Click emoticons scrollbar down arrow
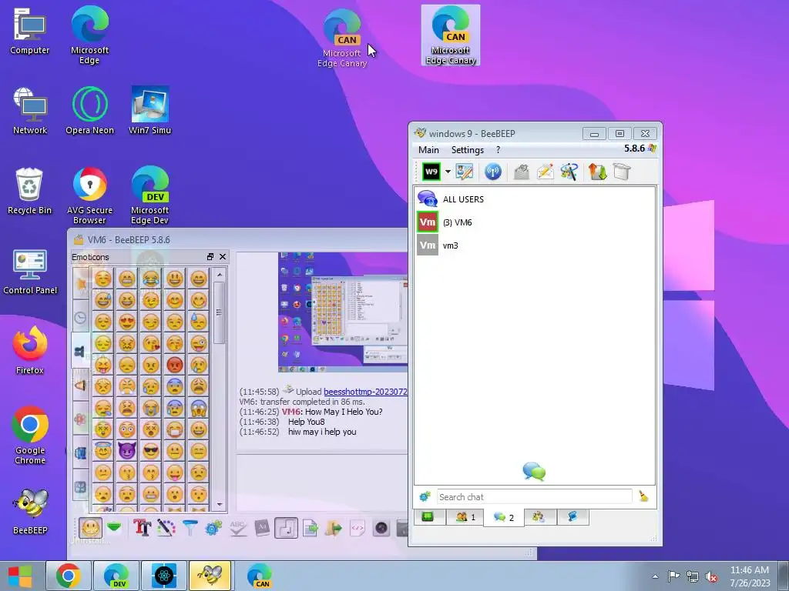Viewport: 789px width, 591px height. click(x=220, y=504)
